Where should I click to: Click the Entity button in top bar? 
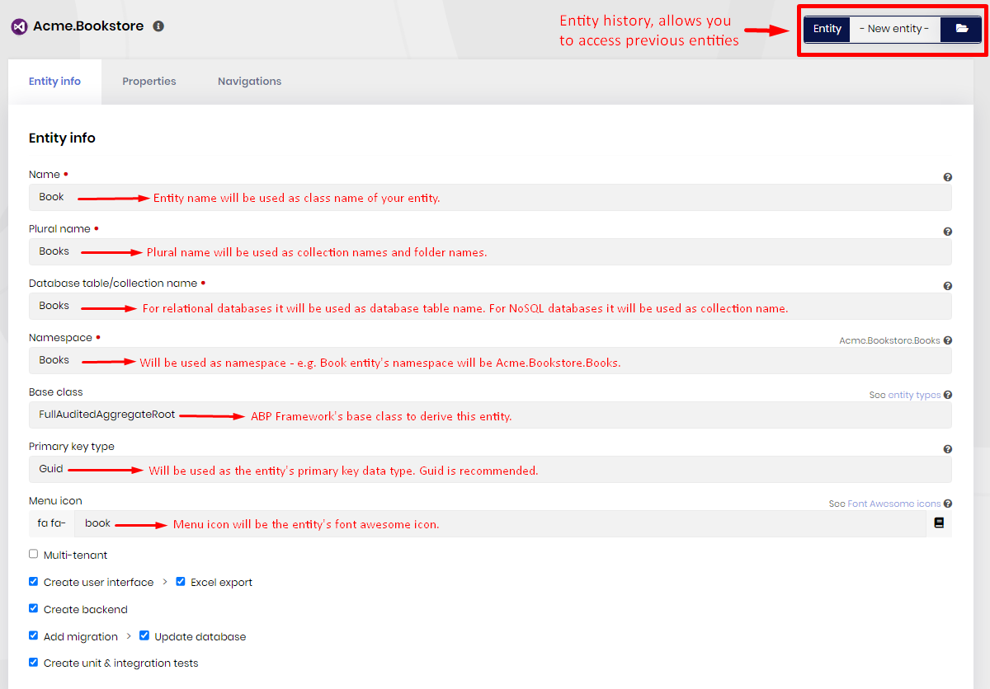[827, 29]
